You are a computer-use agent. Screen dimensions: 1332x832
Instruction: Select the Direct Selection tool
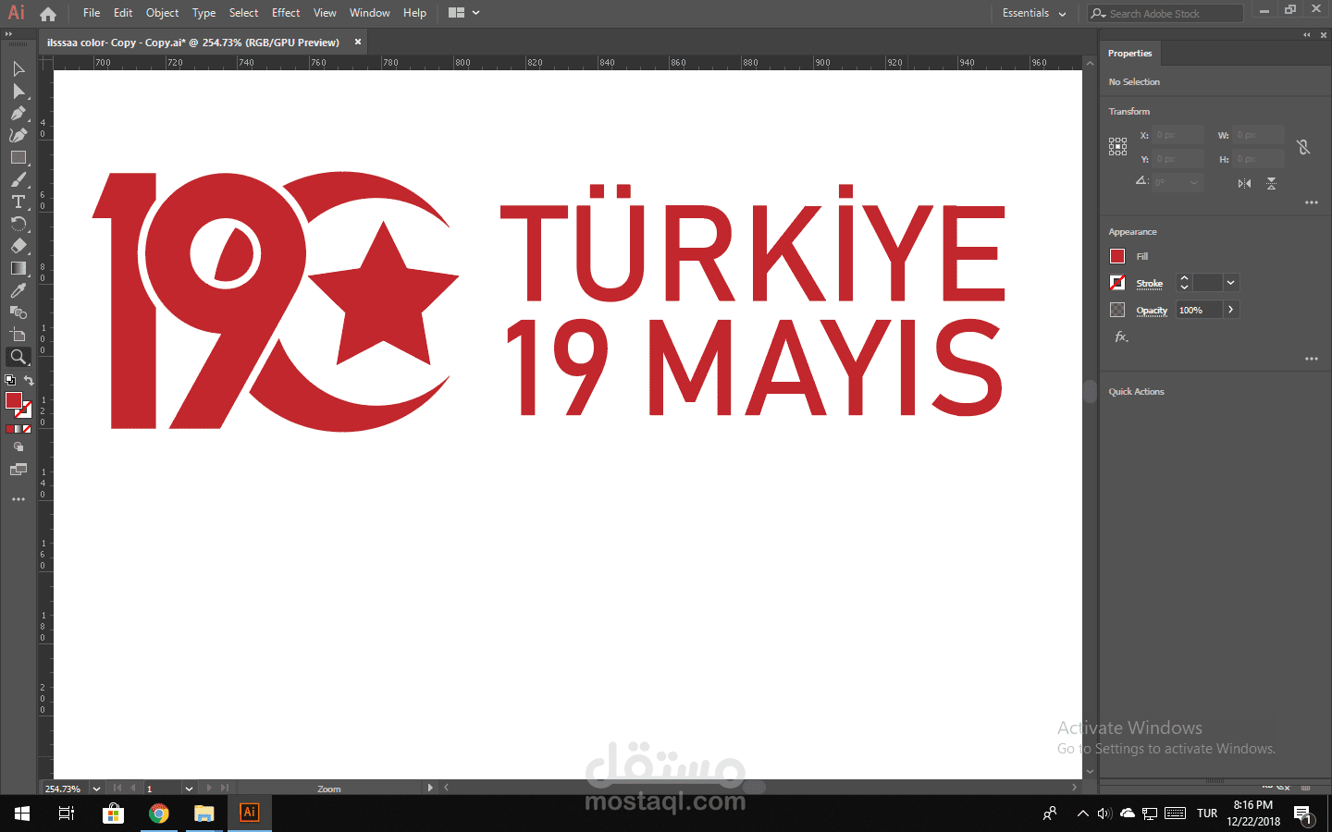click(18, 92)
